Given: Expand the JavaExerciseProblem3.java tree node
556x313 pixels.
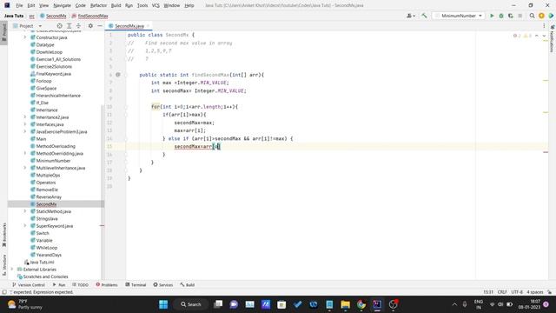Looking at the screenshot, I should pyautogui.click(x=25, y=131).
